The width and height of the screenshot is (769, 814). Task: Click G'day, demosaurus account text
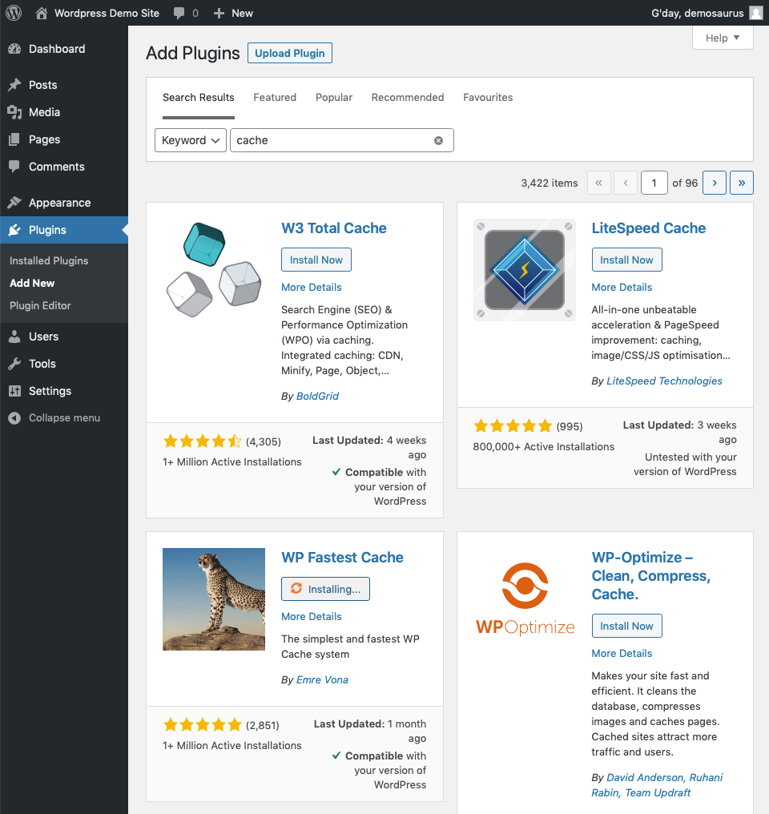click(698, 13)
